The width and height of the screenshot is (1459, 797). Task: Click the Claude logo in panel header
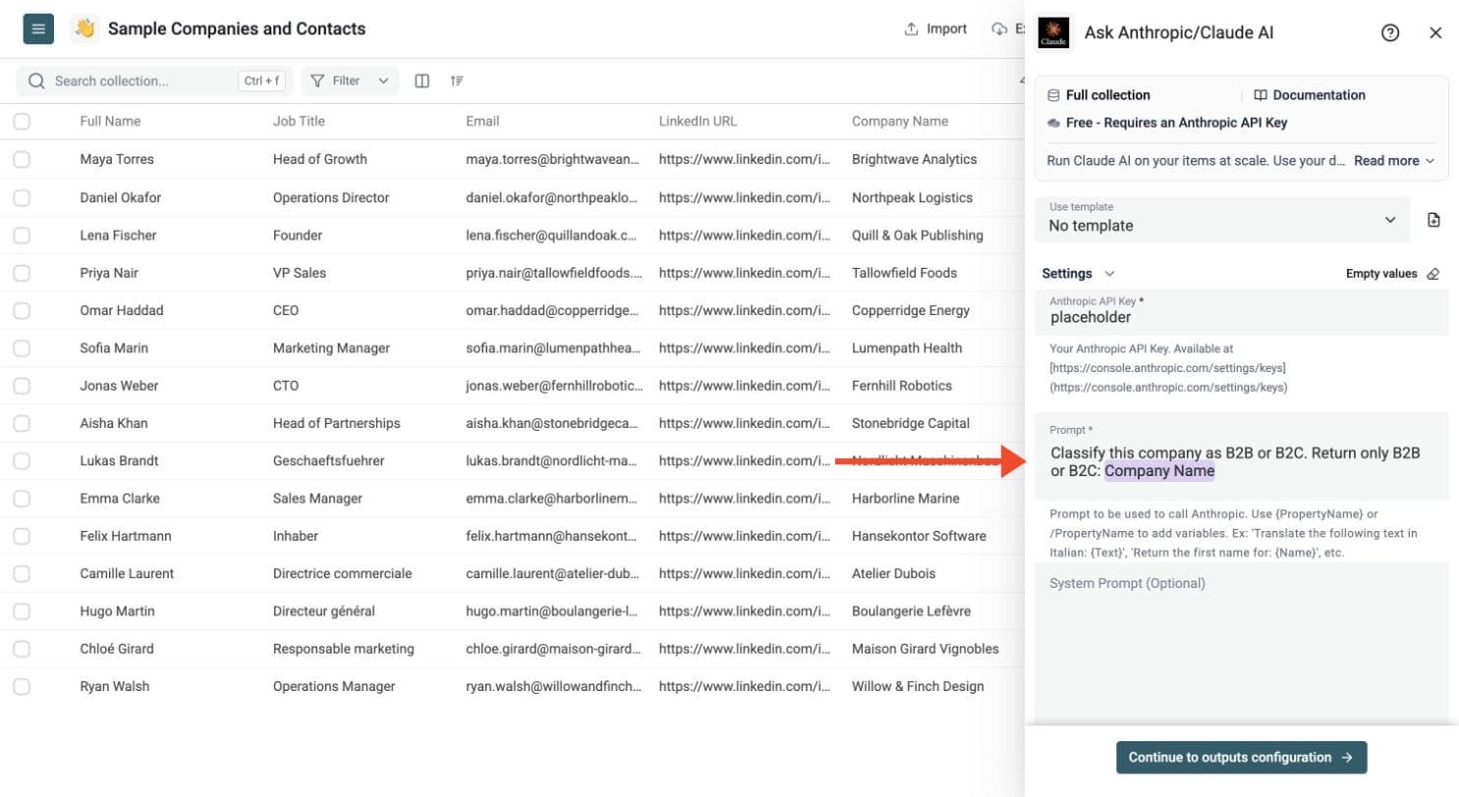point(1054,32)
